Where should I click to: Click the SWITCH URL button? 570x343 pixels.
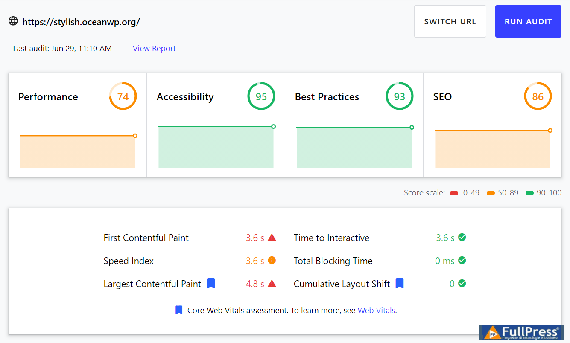[450, 21]
